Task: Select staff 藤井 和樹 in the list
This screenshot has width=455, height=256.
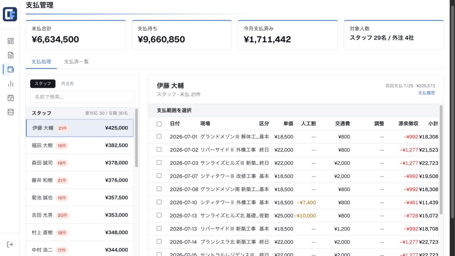Action: (x=80, y=180)
